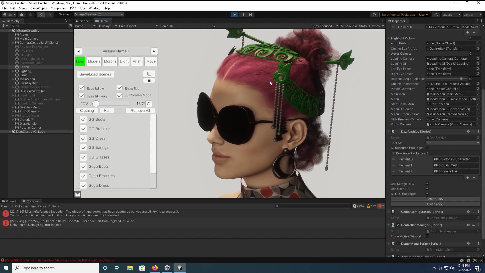The height and width of the screenshot is (273, 485).
Task: Click the search field in the Console panel
Action: [313, 206]
